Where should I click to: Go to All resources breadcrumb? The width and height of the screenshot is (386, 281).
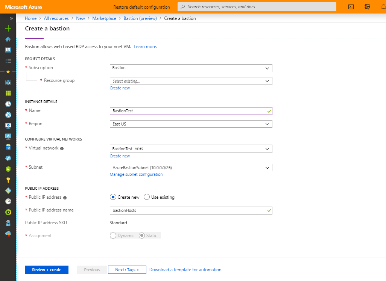pos(56,18)
